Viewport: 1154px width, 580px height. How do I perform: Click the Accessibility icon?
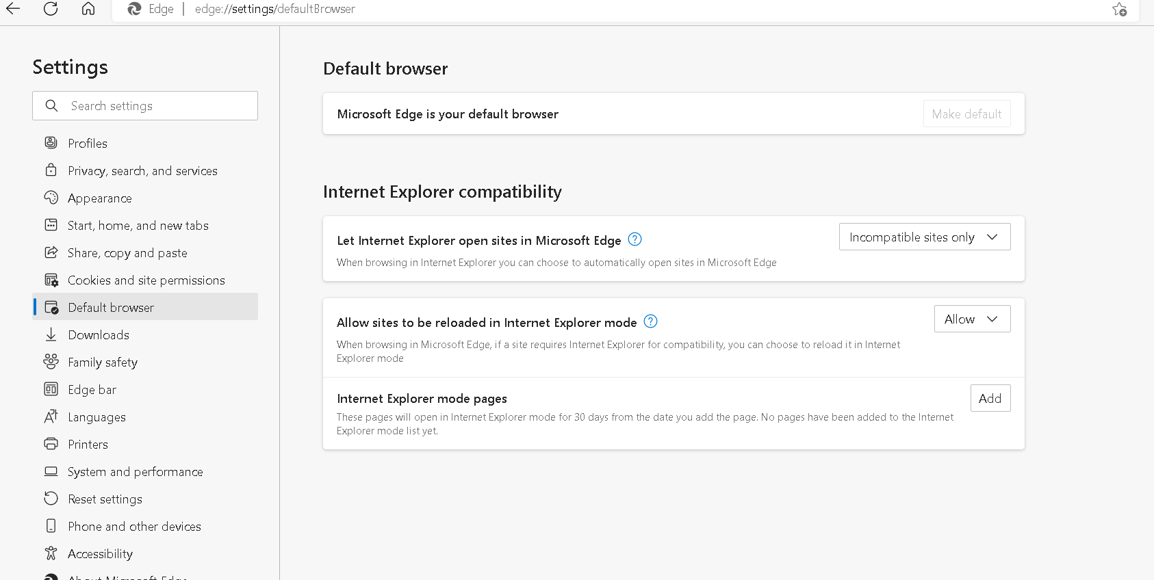coord(51,553)
